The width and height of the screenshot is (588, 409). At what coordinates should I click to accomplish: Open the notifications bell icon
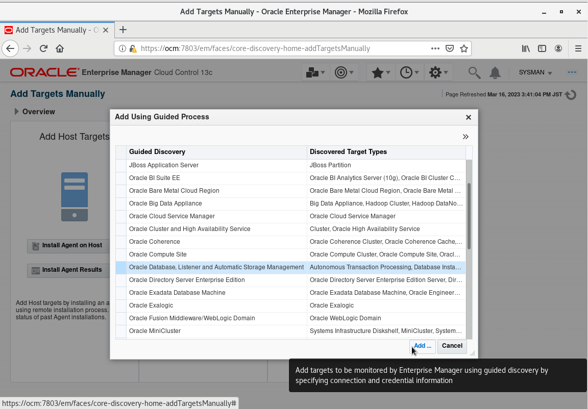[x=495, y=72]
